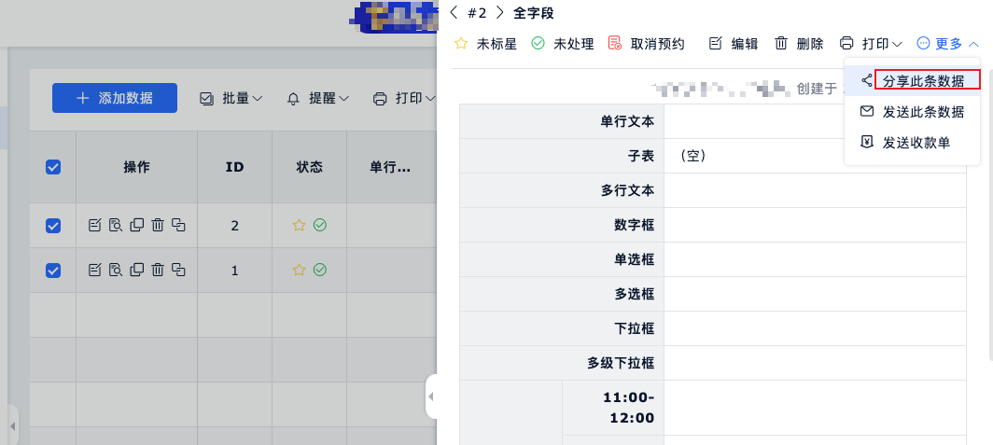Screen dimensions: 993x445
Task: Click the 单行文本 value field
Action: [814, 121]
